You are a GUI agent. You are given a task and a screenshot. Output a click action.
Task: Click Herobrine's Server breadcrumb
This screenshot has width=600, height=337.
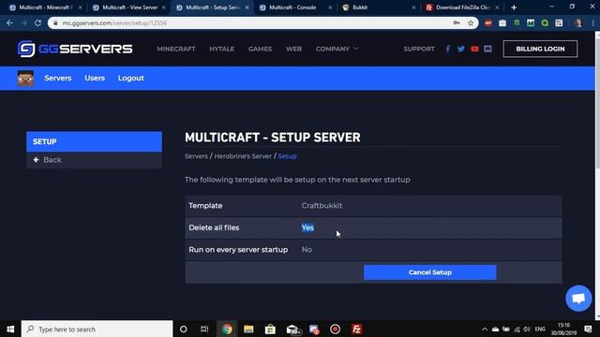click(x=243, y=156)
